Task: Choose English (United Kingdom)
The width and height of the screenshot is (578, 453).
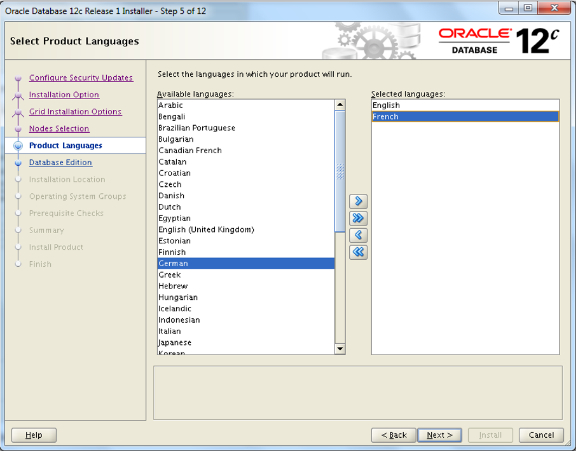Action: point(246,230)
